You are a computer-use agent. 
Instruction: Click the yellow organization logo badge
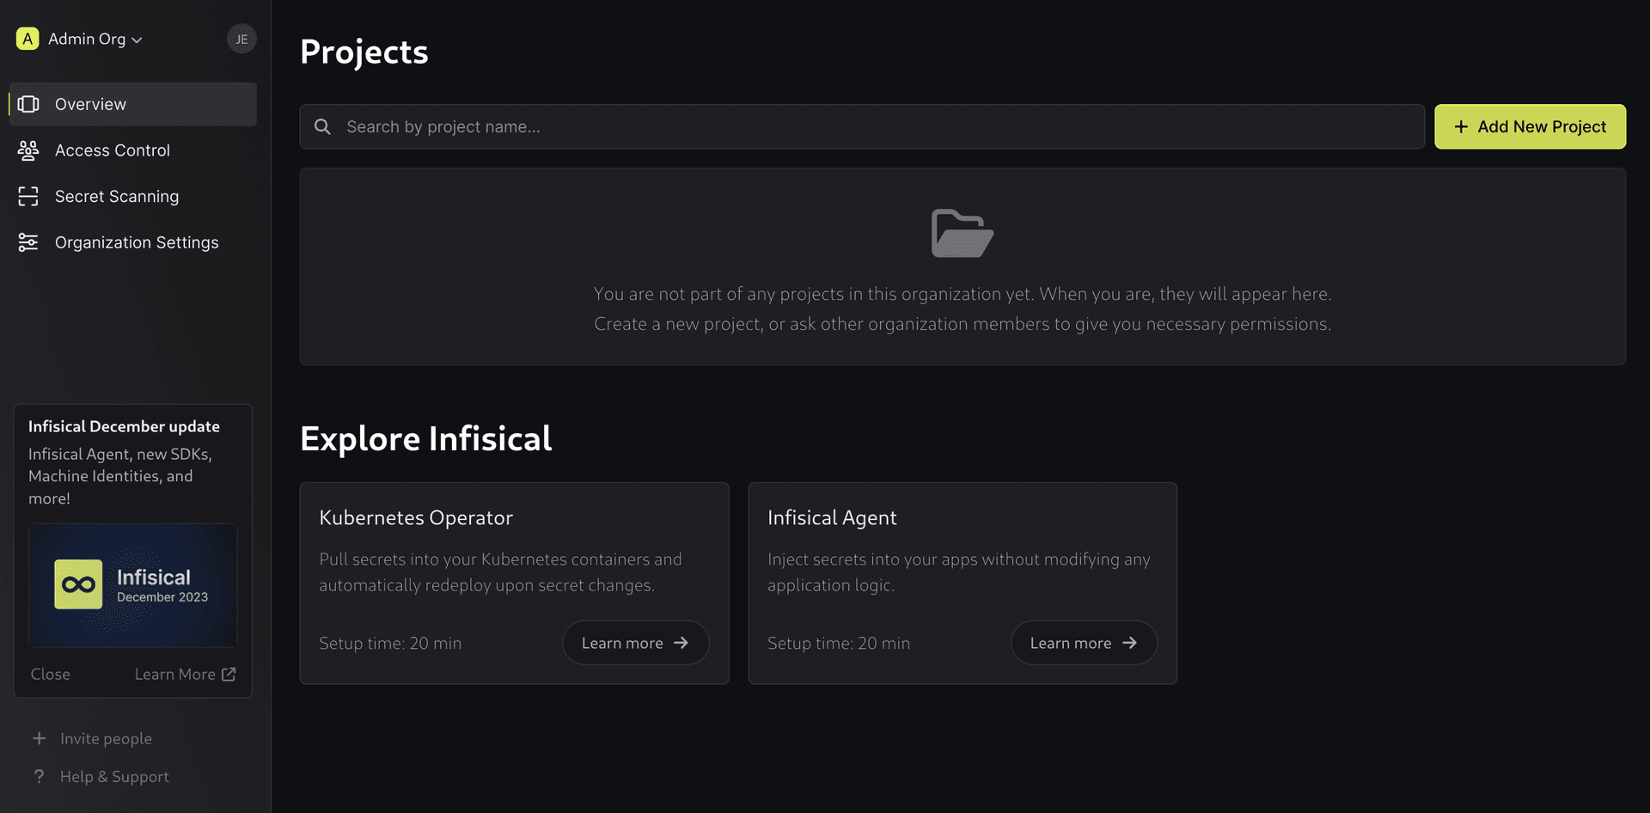pos(27,39)
